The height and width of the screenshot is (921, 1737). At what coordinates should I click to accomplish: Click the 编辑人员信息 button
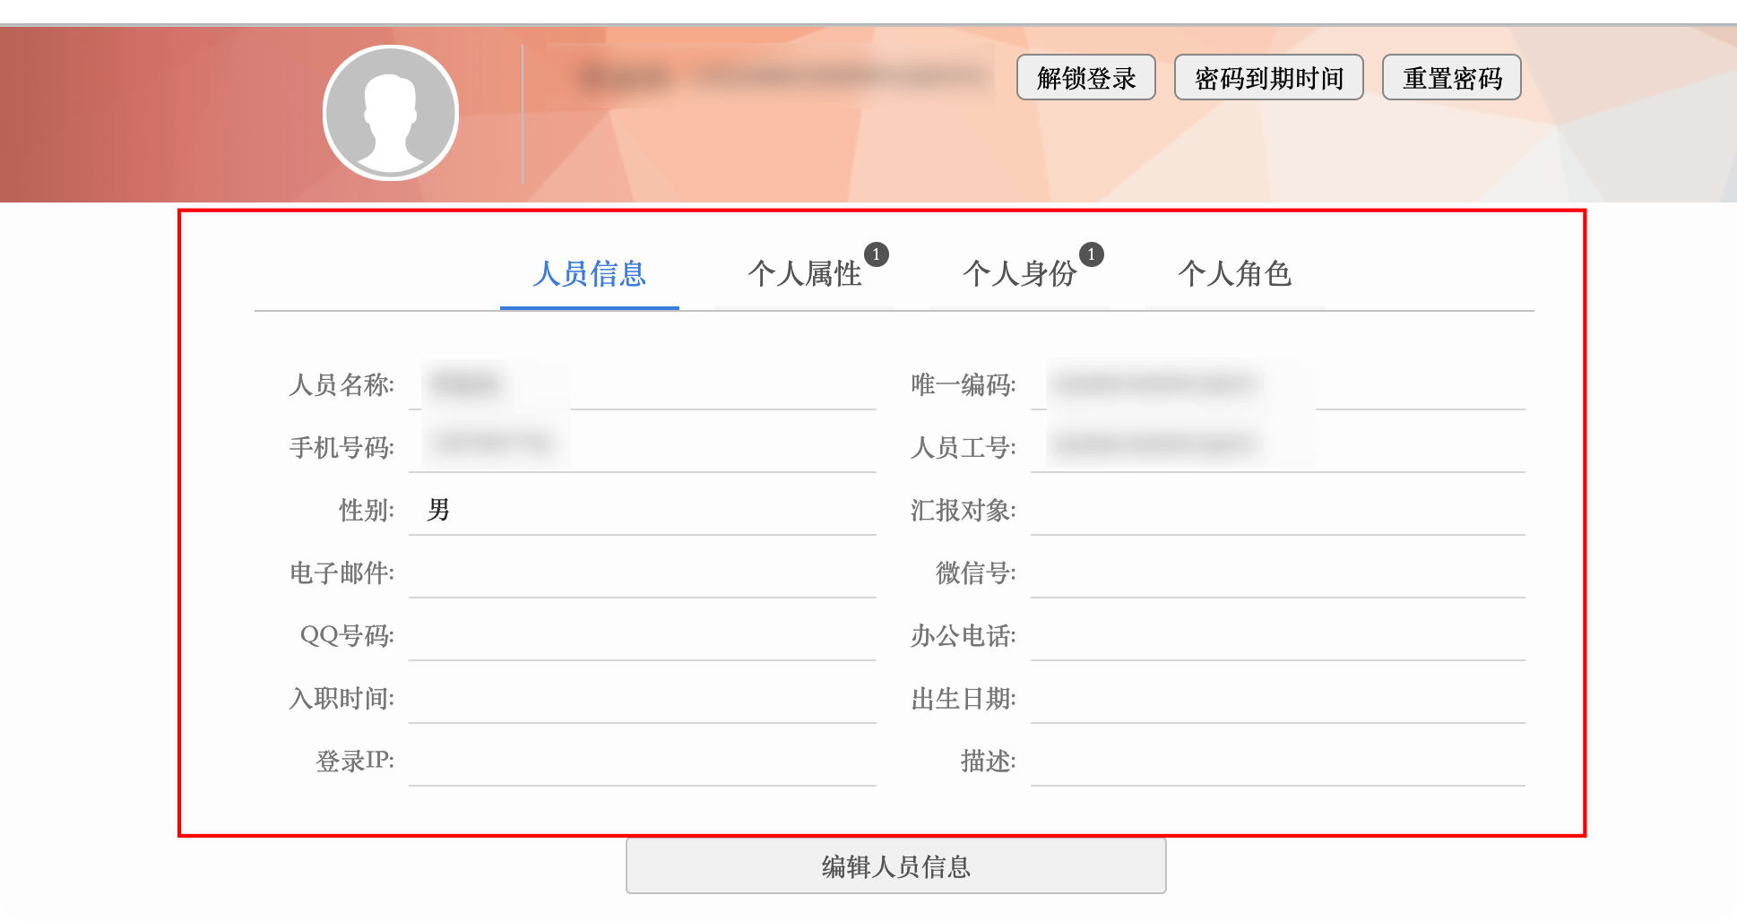click(895, 866)
